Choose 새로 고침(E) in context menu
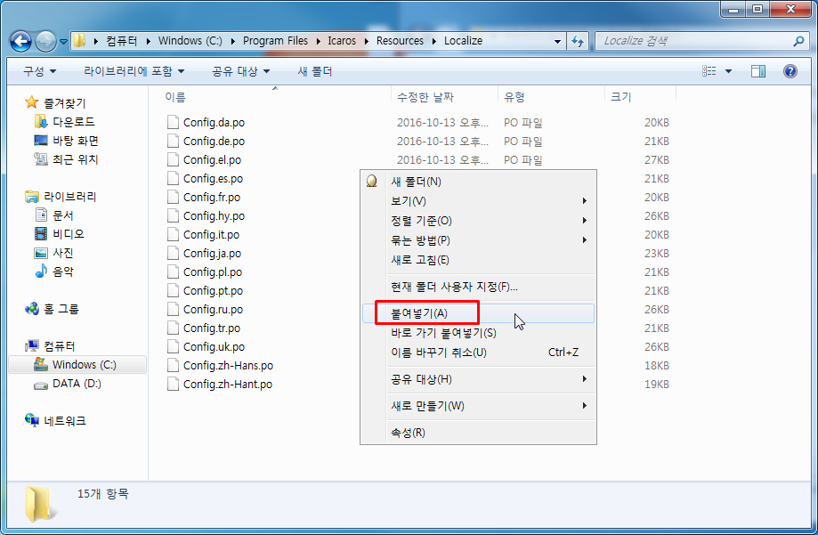This screenshot has height=535, width=818. (x=478, y=260)
